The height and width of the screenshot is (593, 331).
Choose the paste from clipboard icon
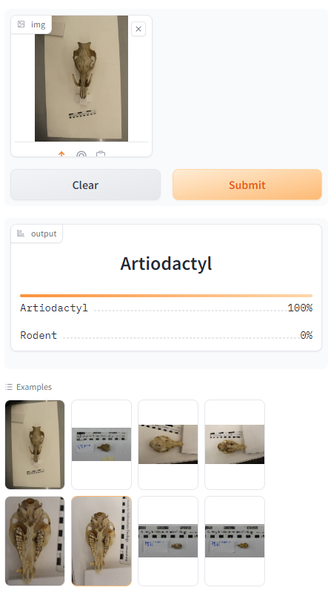101,154
